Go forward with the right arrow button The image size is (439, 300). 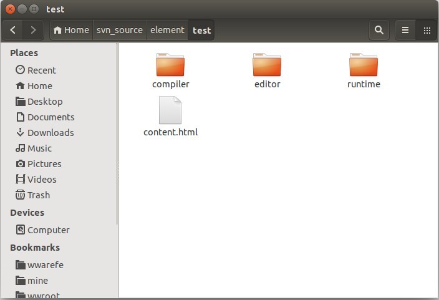pos(33,30)
